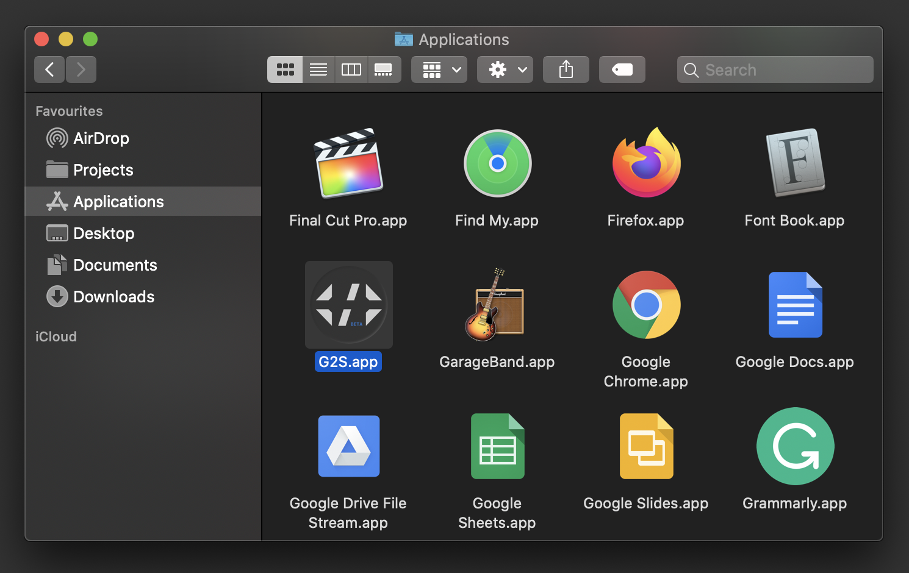This screenshot has height=573, width=909.
Task: Click the GarageBand.app name label
Action: (497, 361)
